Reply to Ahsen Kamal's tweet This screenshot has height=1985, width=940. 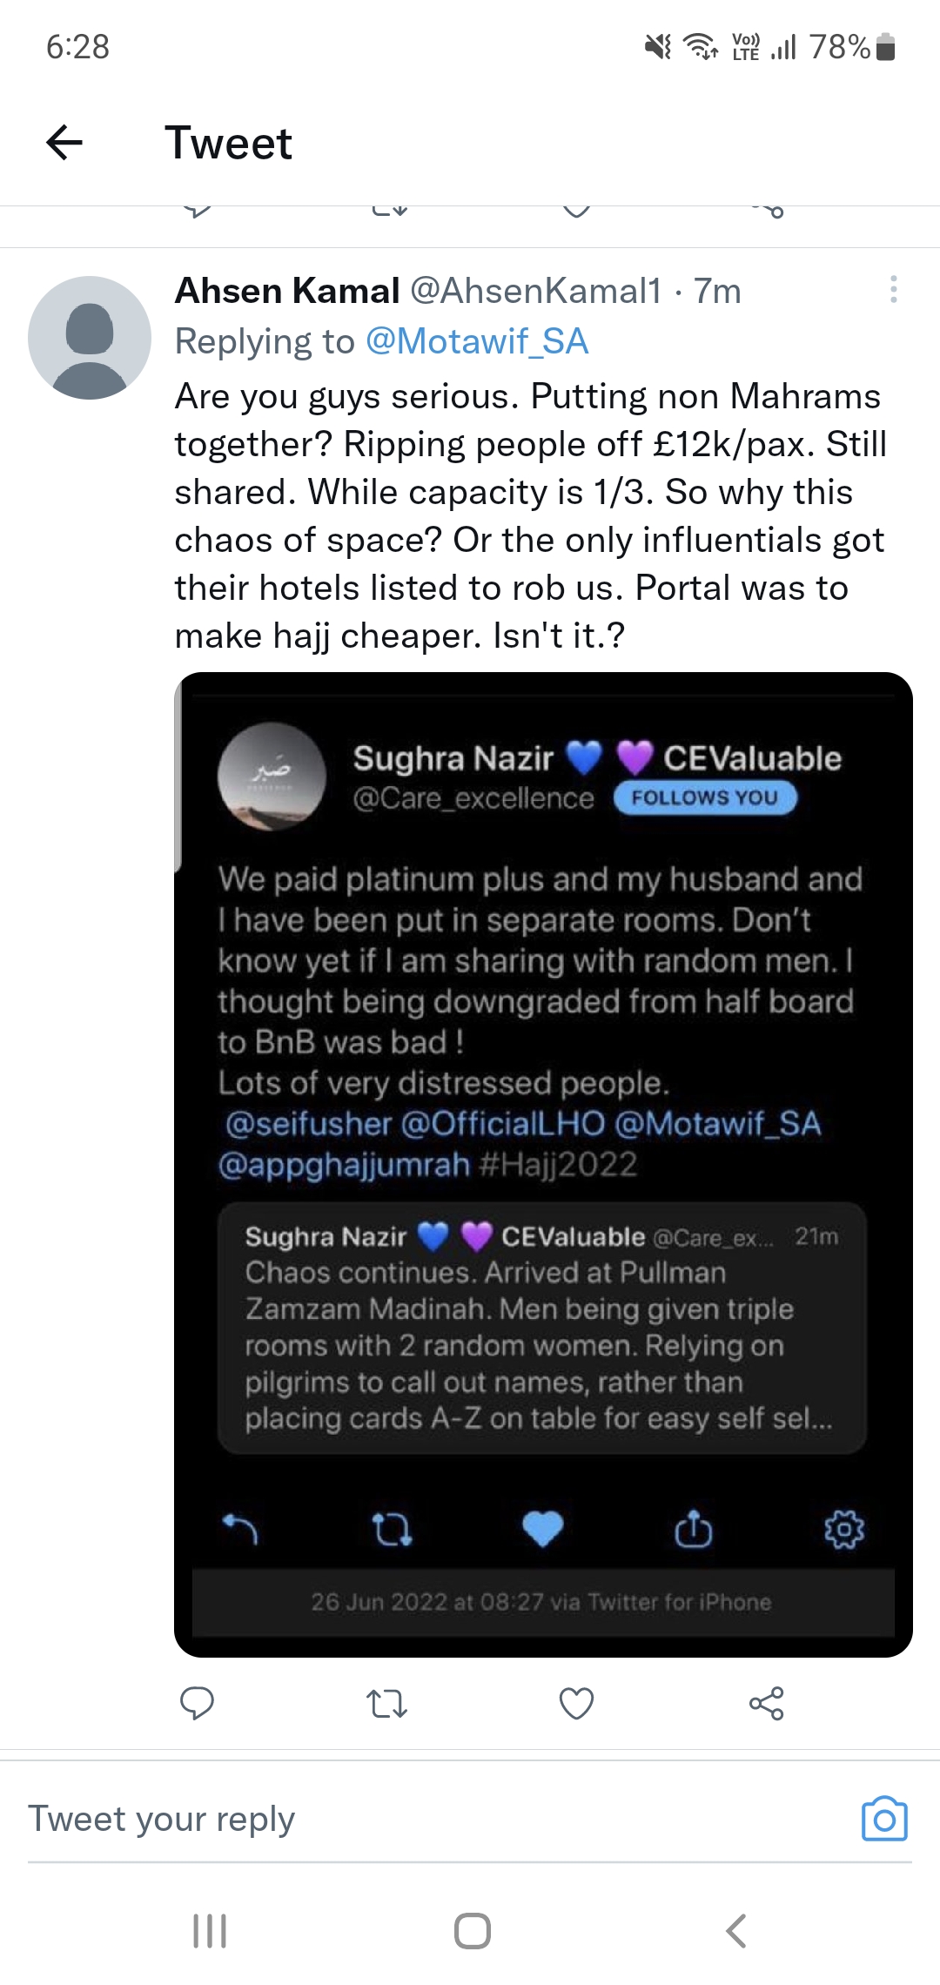[x=197, y=1703]
